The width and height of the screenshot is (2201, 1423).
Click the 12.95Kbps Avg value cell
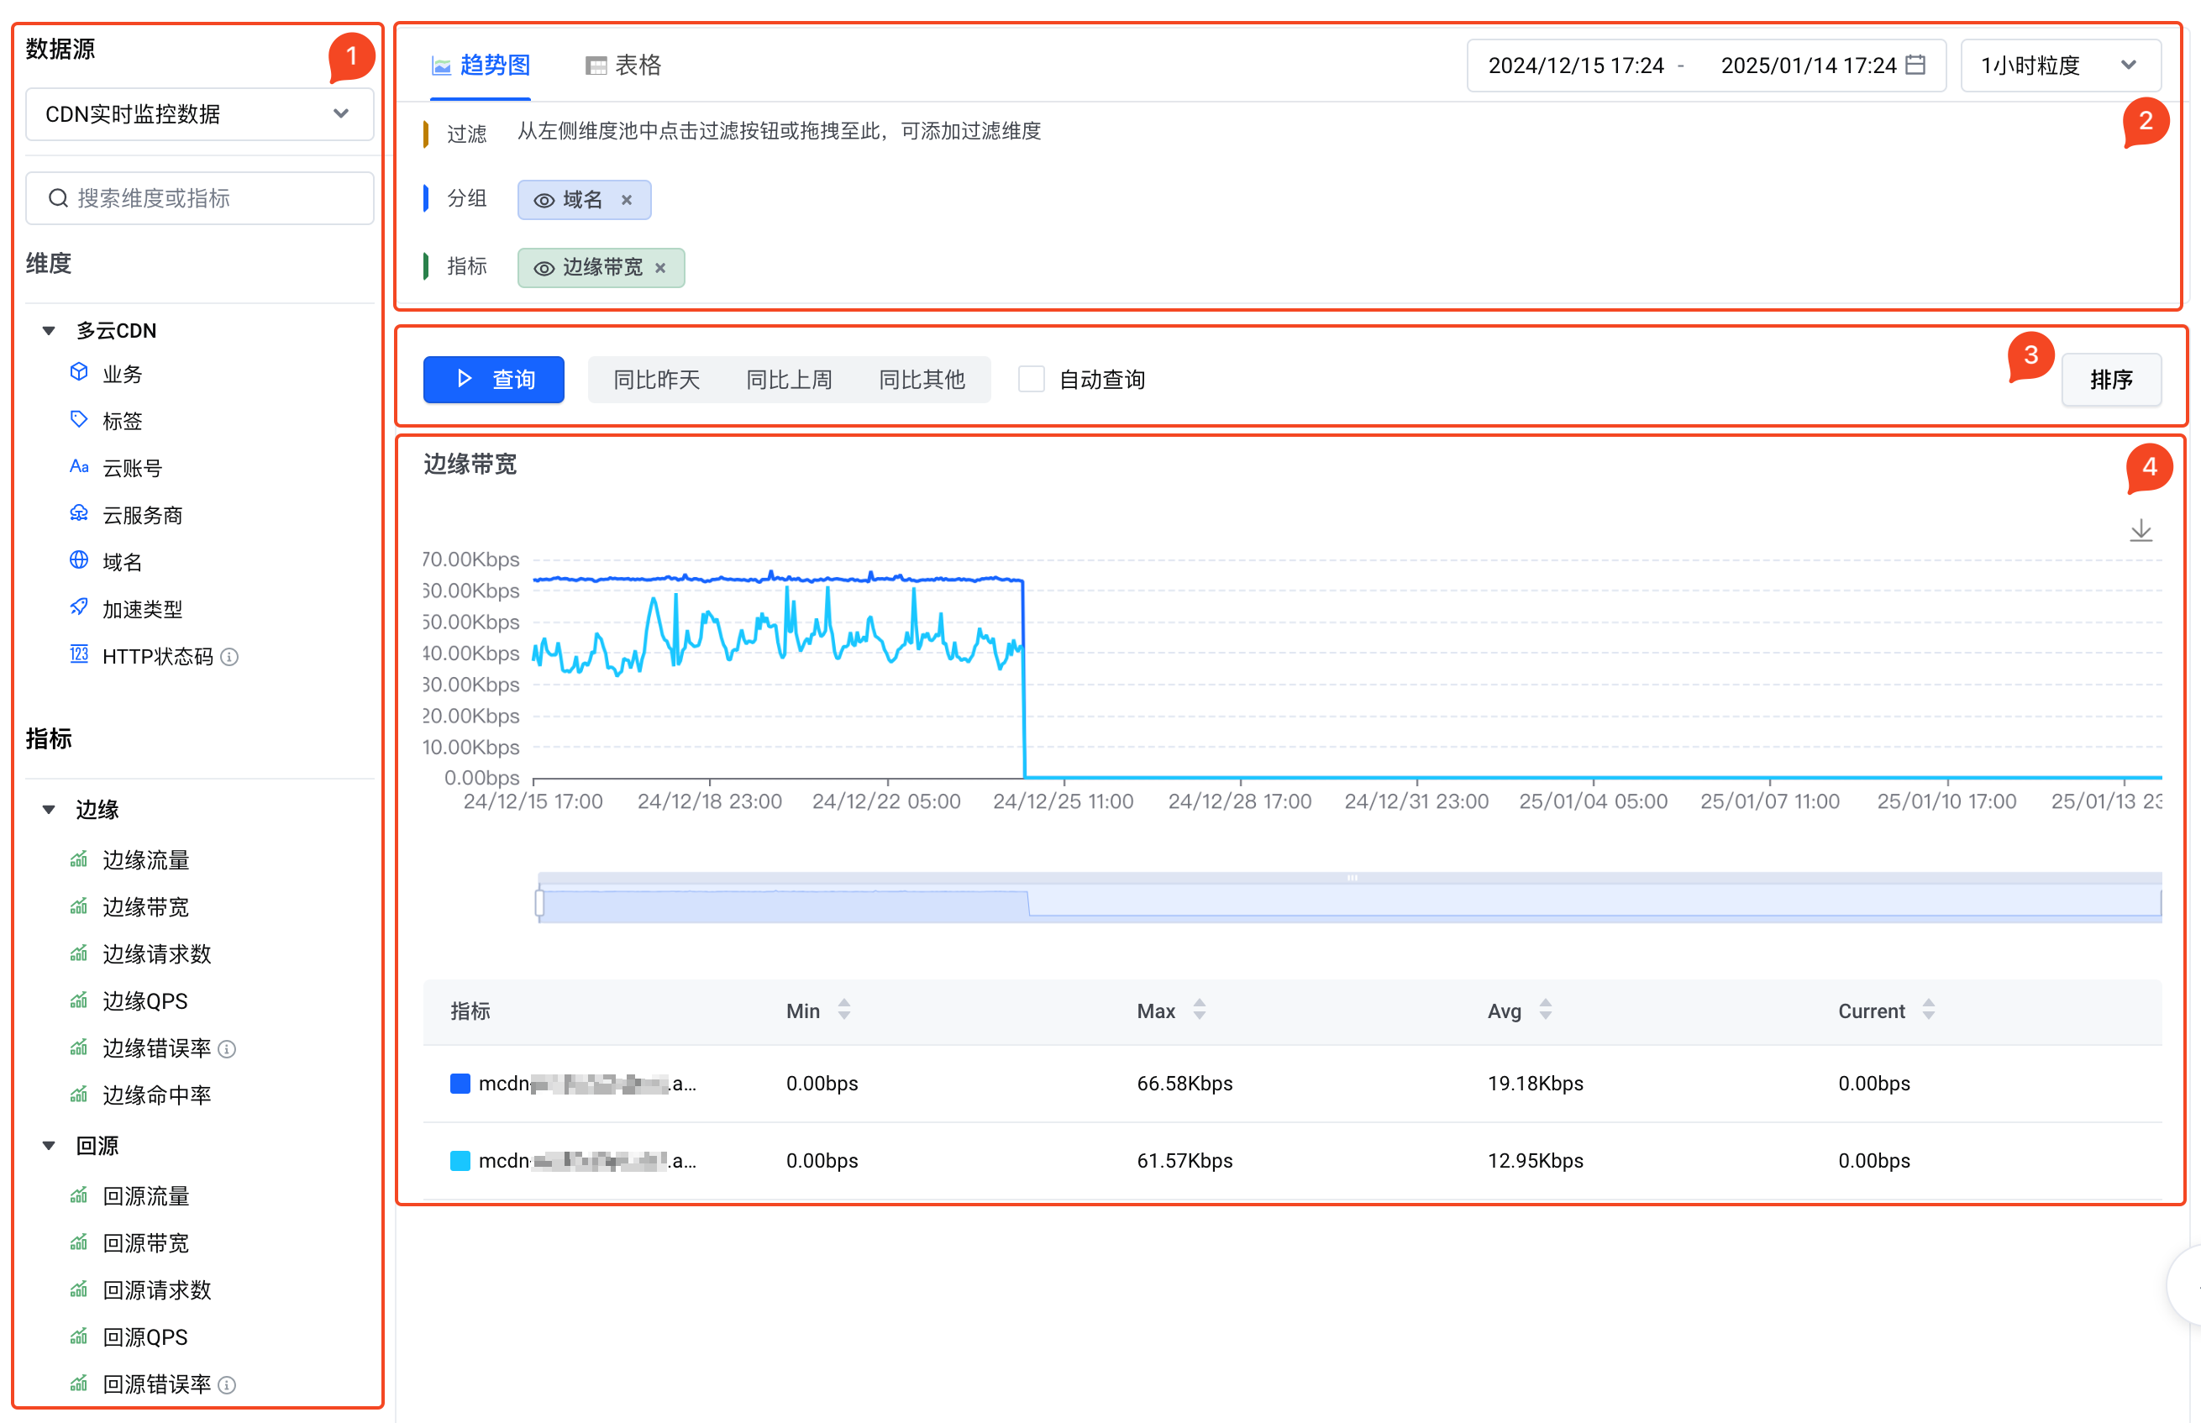(x=1535, y=1161)
